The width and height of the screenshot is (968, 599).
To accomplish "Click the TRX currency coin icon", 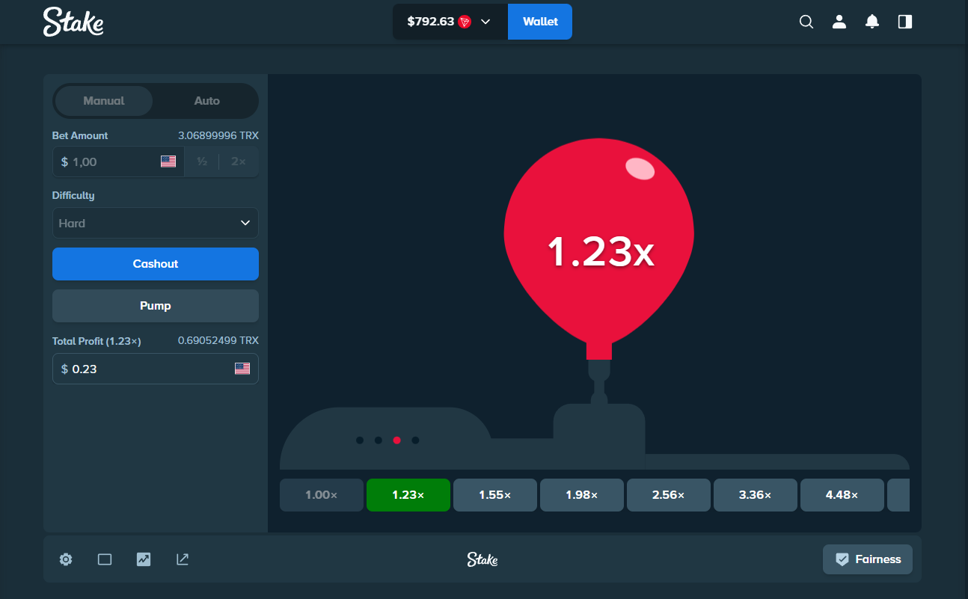I will (x=465, y=22).
